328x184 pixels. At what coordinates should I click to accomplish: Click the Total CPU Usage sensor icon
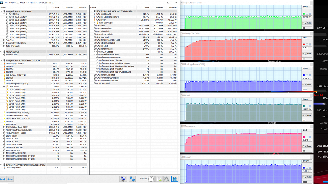coord(4,46)
